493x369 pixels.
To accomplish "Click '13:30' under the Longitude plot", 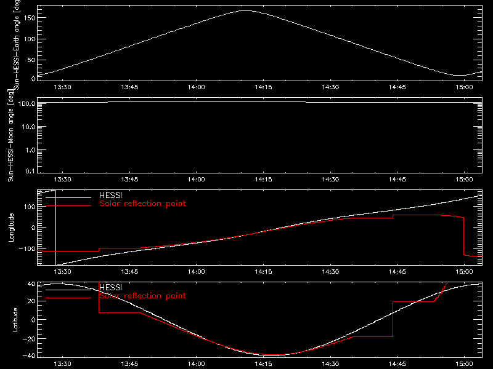I will coord(62,272).
